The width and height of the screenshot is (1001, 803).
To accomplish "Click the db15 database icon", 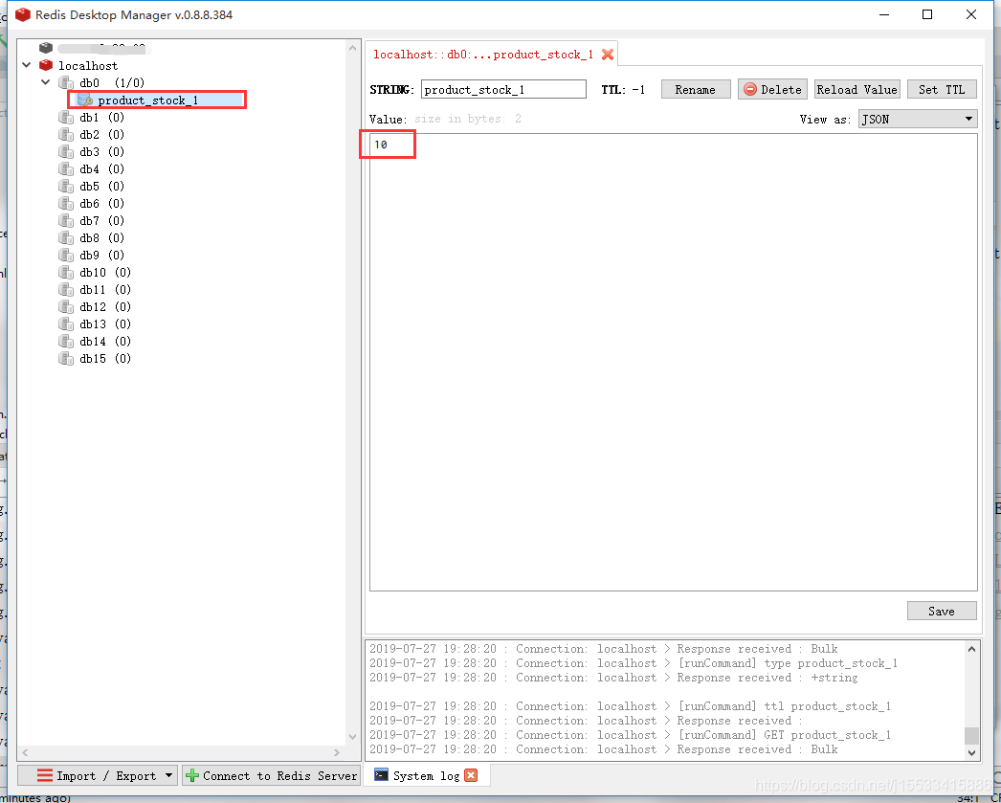I will pyautogui.click(x=66, y=358).
